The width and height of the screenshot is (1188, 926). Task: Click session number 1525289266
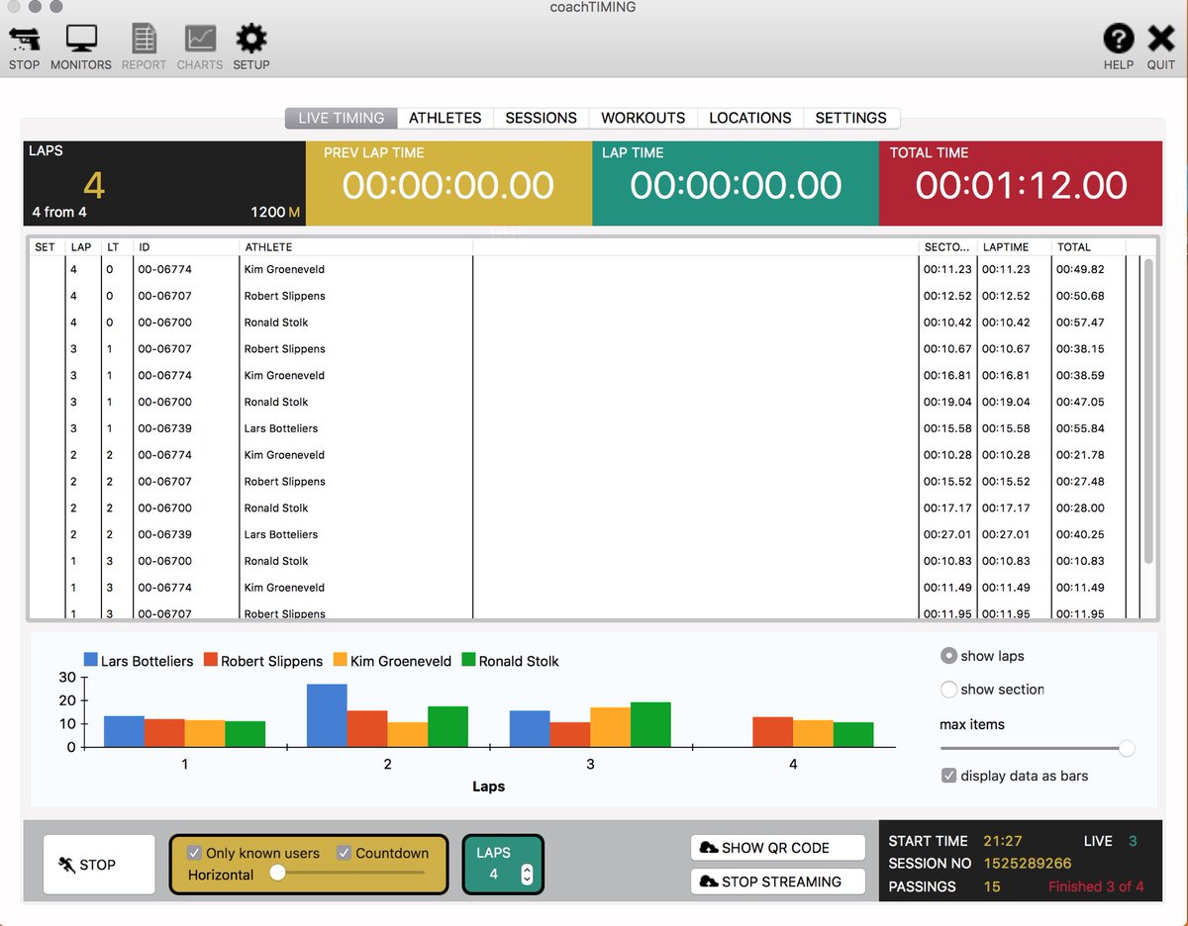tap(1028, 864)
